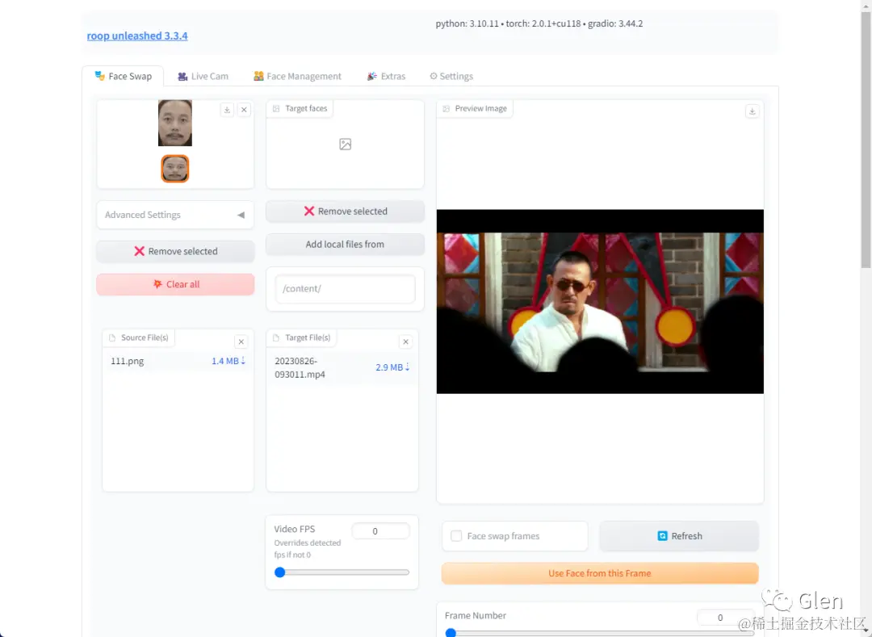872x637 pixels.
Task: Click the Source File(s) label icon
Action: point(112,337)
